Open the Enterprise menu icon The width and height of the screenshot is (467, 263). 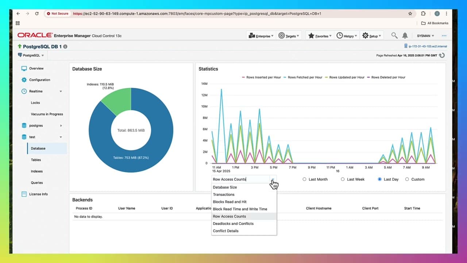point(251,35)
